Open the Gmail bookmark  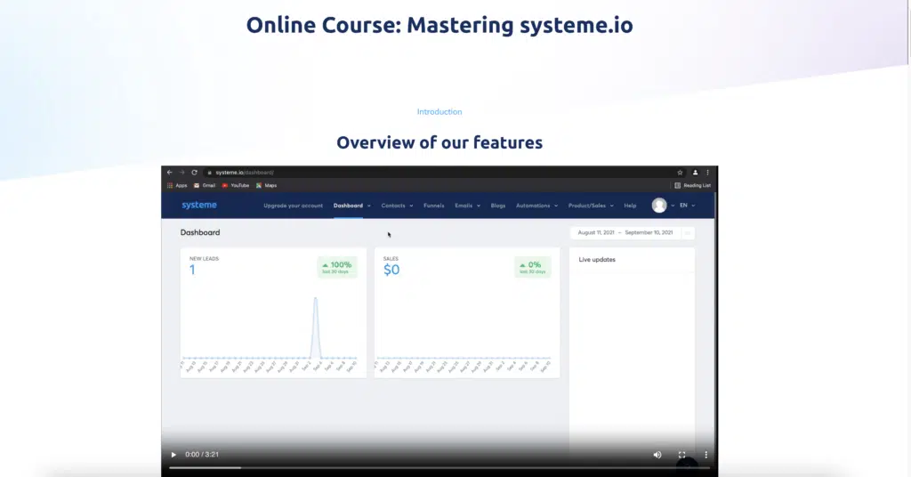coord(204,185)
